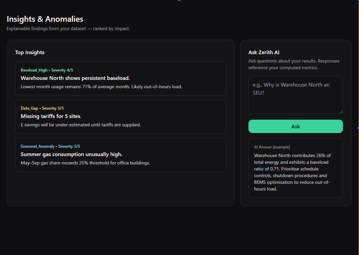Click the 'AI Answer (example)' label
Viewport: 359px width, 255px height.
(x=272, y=147)
